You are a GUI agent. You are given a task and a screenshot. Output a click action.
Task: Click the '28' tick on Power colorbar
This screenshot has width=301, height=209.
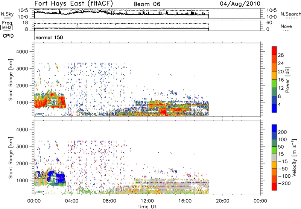click(281, 55)
